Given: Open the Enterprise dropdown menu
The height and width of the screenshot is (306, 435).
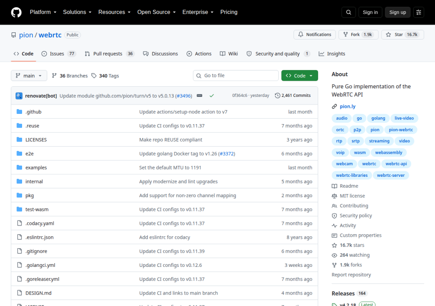Looking at the screenshot, I should 198,12.
